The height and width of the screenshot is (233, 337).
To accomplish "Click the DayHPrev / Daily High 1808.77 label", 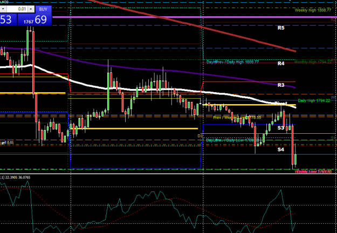I will tap(232, 62).
